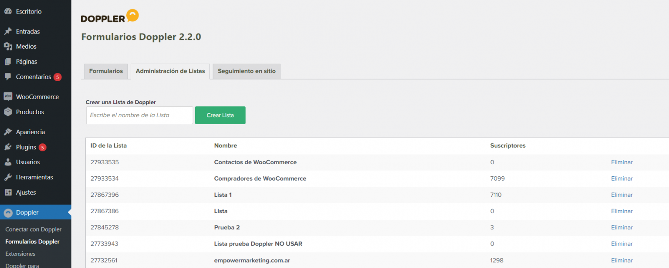Open the Seguimiento en sitio tab

pos(246,71)
